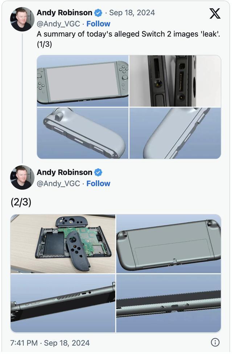Open the @Andy_VGC handle in second tweet

(x=58, y=183)
